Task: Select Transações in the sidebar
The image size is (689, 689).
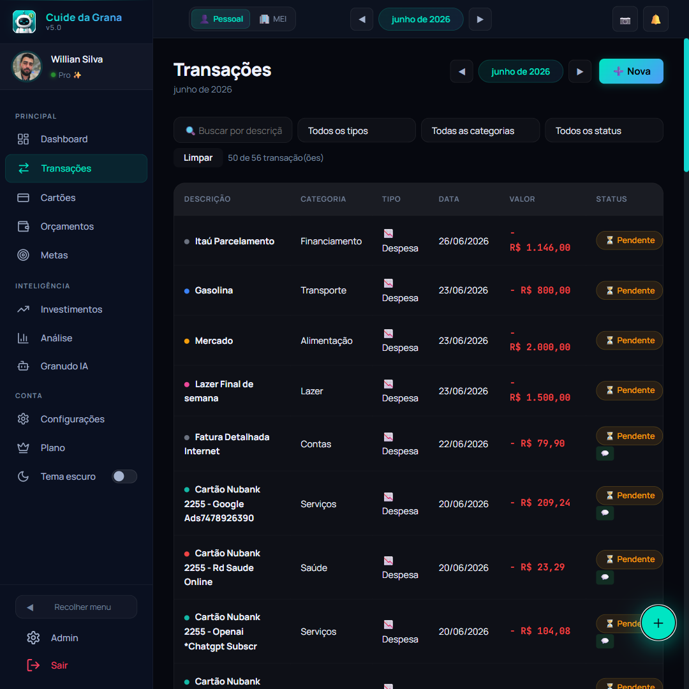Action: pos(76,168)
